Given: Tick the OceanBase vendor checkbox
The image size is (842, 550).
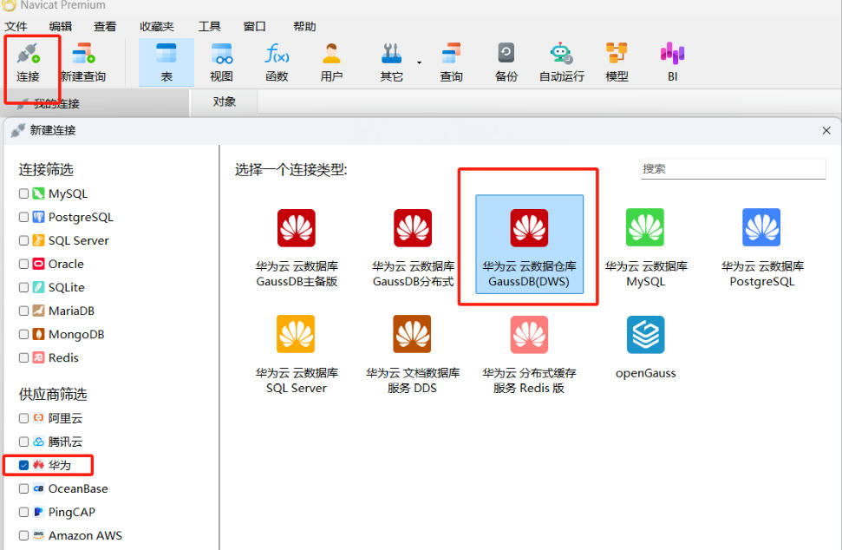Looking at the screenshot, I should coord(23,488).
